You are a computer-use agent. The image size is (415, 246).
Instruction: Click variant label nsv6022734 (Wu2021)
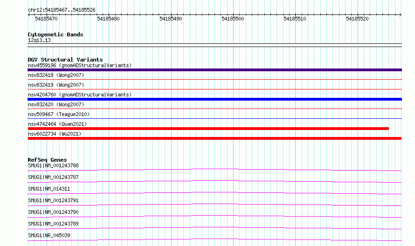55,134
